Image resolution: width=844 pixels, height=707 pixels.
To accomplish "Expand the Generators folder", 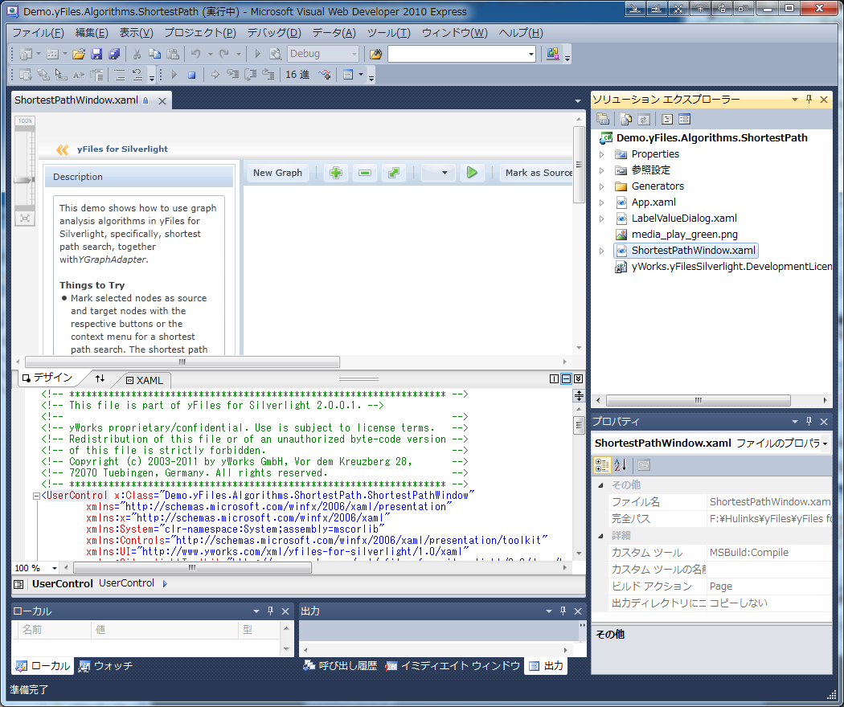I will 602,186.
